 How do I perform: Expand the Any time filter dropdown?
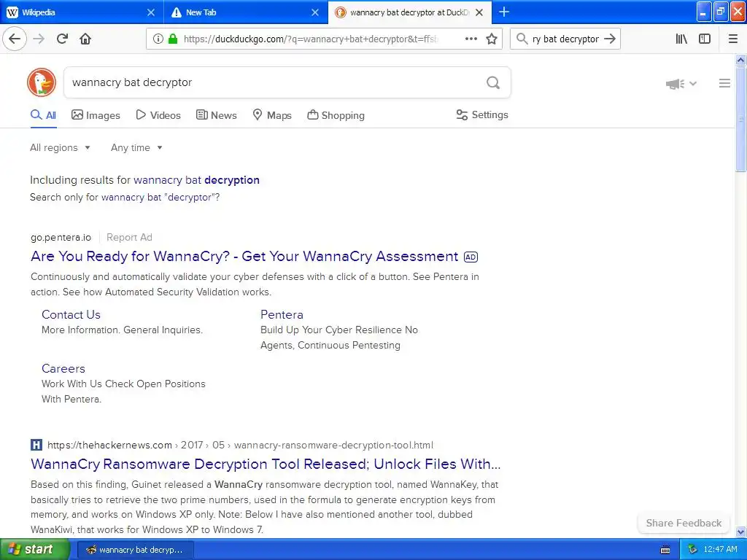click(x=136, y=147)
